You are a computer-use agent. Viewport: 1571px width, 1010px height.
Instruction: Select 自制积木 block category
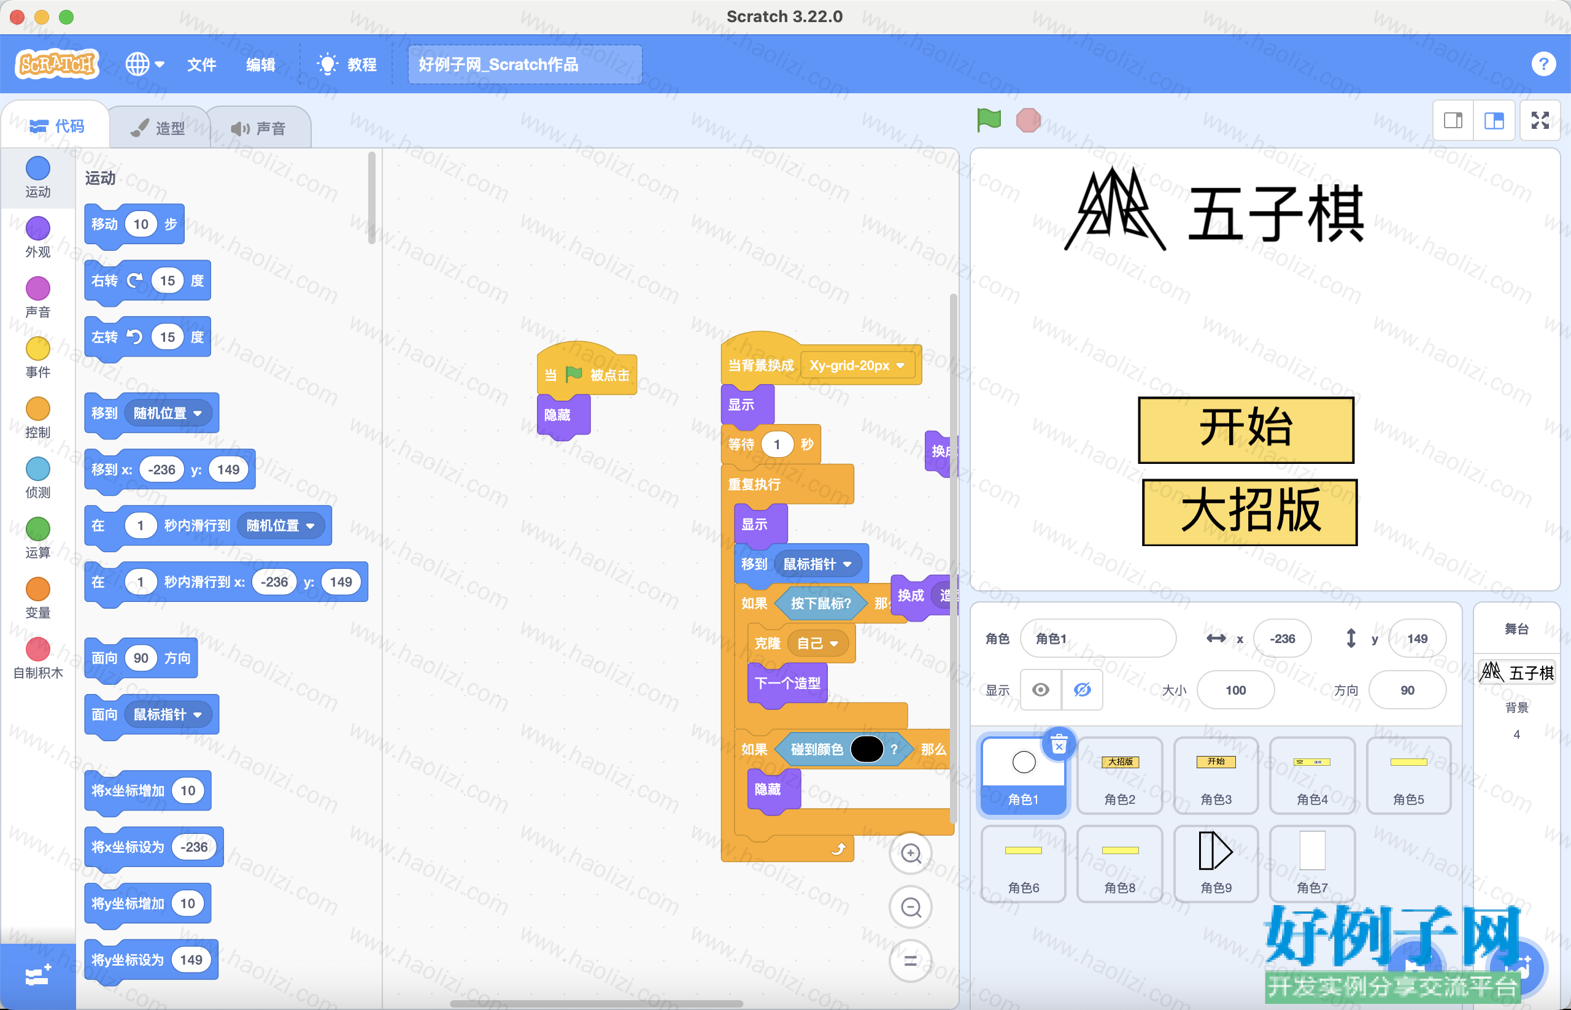[38, 659]
